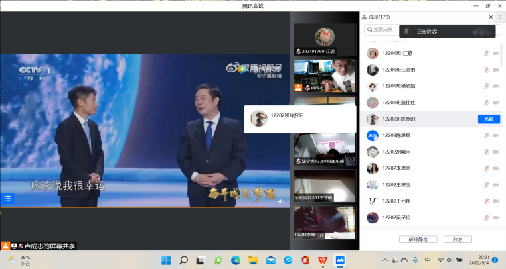Select member 12202李思雨 in the list

pyautogui.click(x=397, y=168)
